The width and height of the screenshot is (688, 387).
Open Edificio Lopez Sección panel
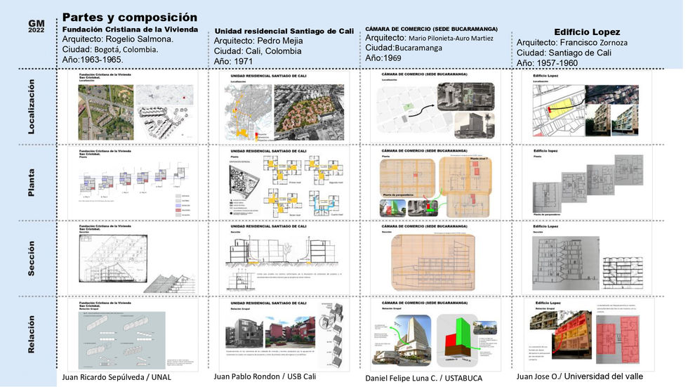point(587,258)
